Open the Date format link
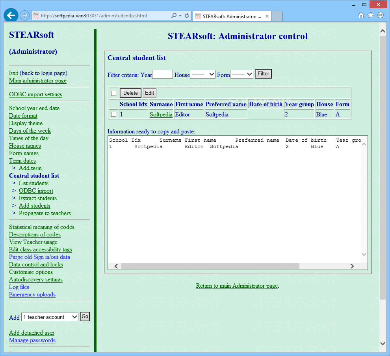Viewport: 390px width, 356px height. [23, 116]
